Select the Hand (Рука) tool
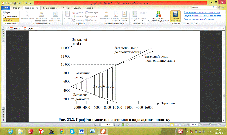This screenshot has height=135, width=227. (x=7, y=12)
